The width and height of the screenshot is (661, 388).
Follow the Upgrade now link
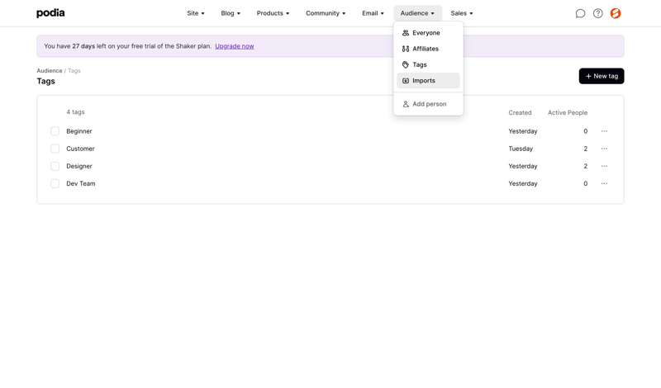click(235, 46)
